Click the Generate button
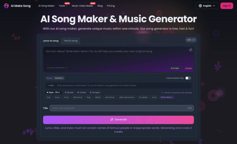This screenshot has height=144, width=237. (x=118, y=120)
